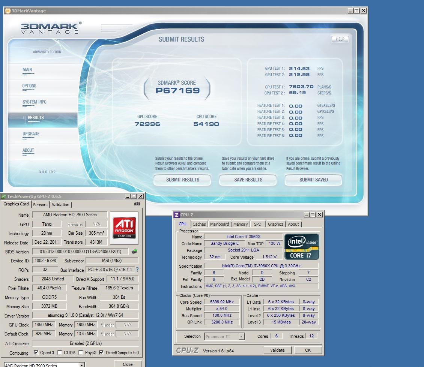Viewport: 424px width, 367px height.
Task: Click the Core Speed value 5399.92 MHz
Action: coord(222,302)
